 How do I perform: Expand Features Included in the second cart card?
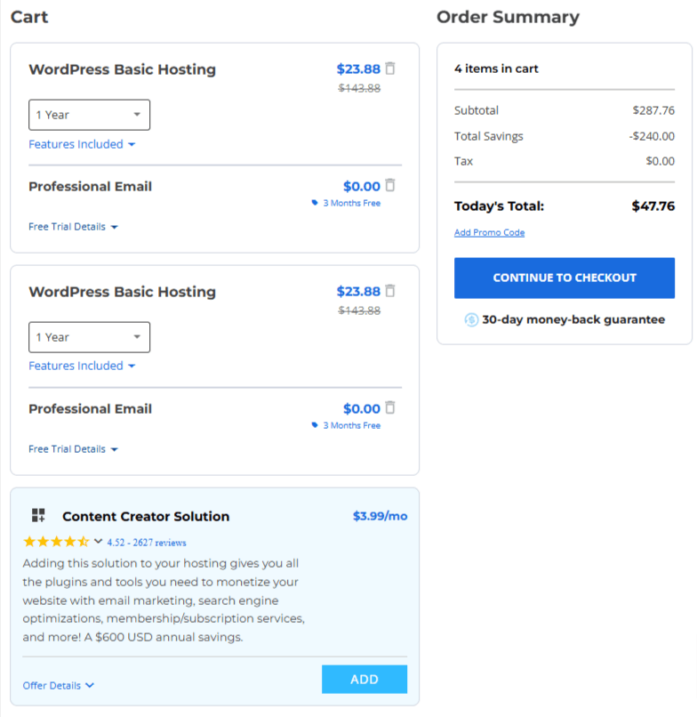(x=82, y=366)
